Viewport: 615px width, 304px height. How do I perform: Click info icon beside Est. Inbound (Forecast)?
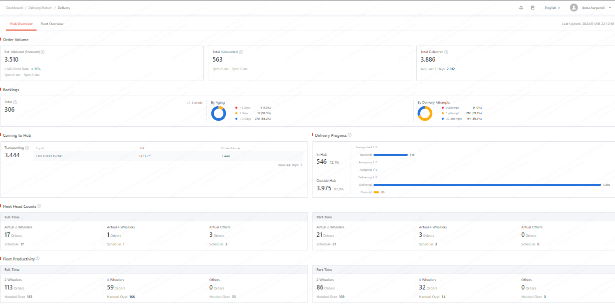[x=43, y=52]
